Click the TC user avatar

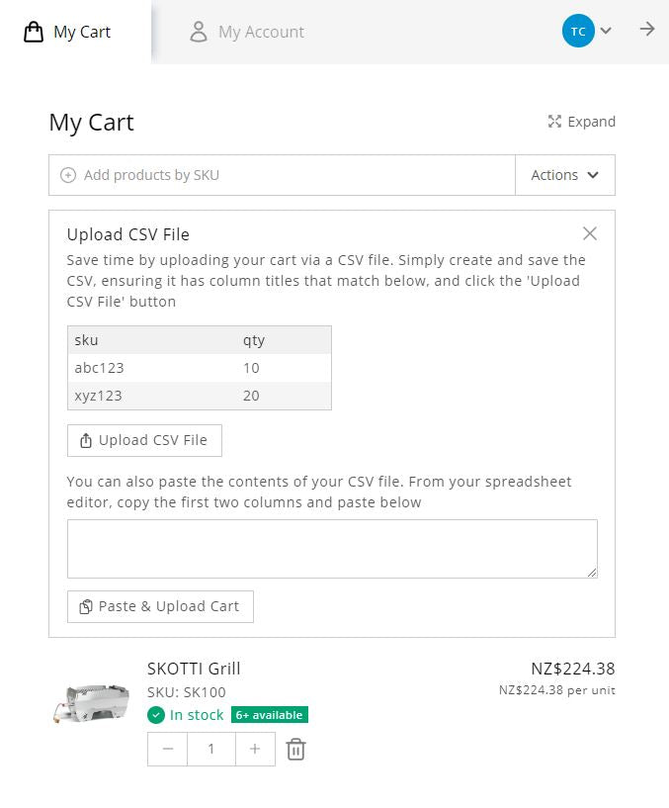click(x=578, y=31)
